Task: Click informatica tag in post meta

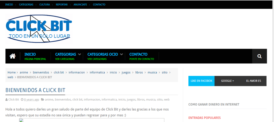Action: point(109,100)
